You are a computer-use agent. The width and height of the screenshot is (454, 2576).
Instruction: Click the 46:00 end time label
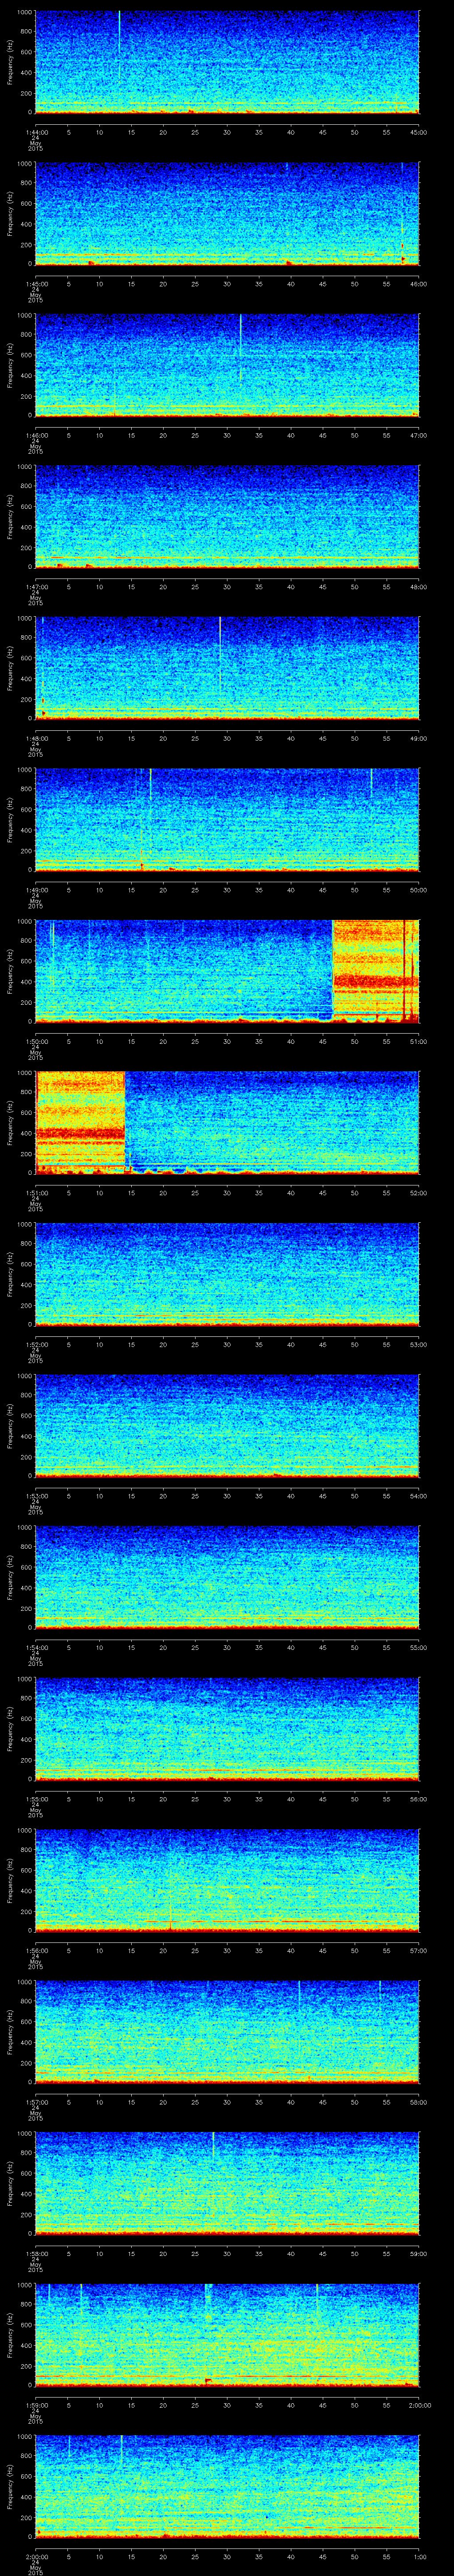(418, 284)
